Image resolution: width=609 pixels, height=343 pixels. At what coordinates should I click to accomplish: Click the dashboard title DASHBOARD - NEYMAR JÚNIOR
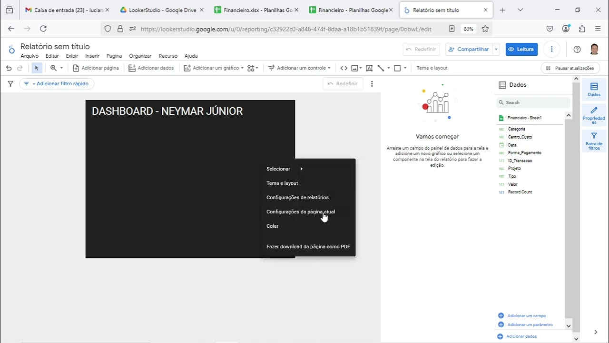[x=167, y=111]
